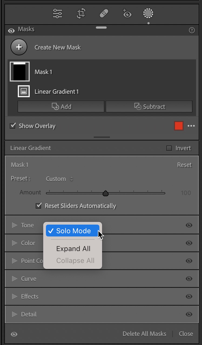
Task: Select the Edit sliders tool
Action: [x=58, y=13]
